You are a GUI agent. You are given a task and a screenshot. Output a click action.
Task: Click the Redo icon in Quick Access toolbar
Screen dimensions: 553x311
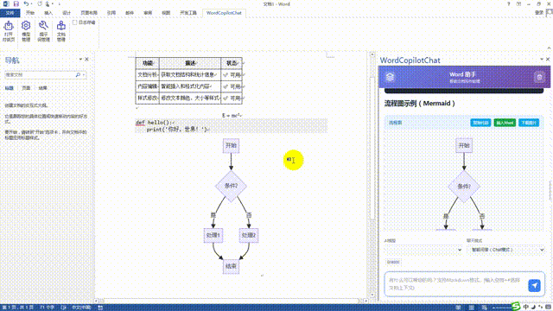point(40,3)
